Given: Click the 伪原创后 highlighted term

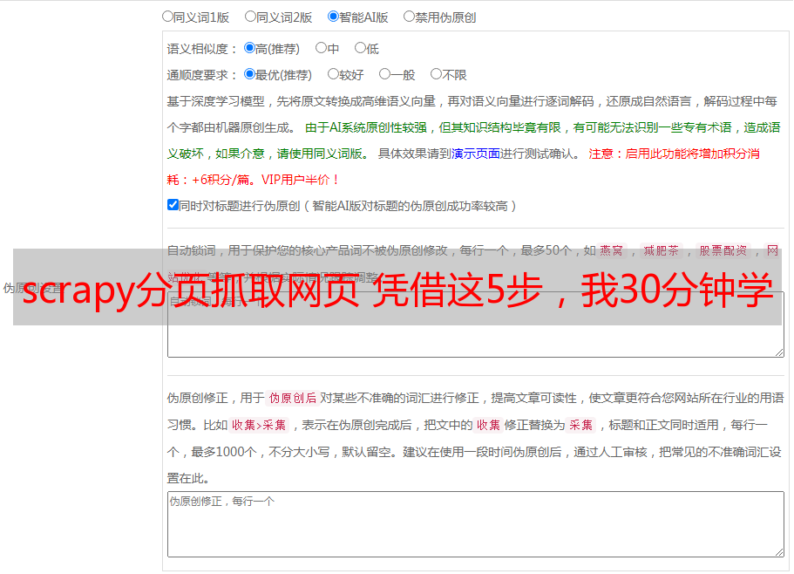Looking at the screenshot, I should pos(293,398).
